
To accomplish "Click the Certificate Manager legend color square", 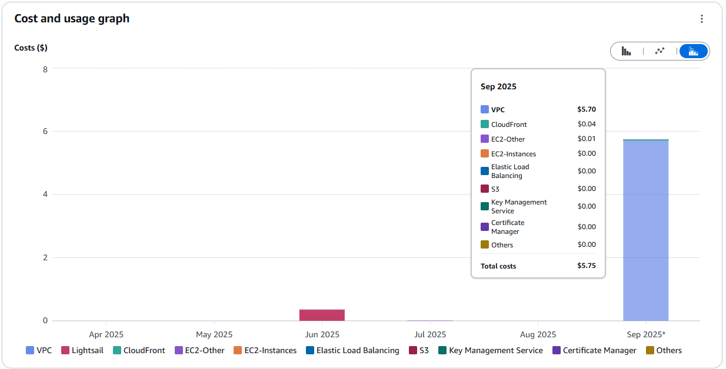I will click(557, 351).
